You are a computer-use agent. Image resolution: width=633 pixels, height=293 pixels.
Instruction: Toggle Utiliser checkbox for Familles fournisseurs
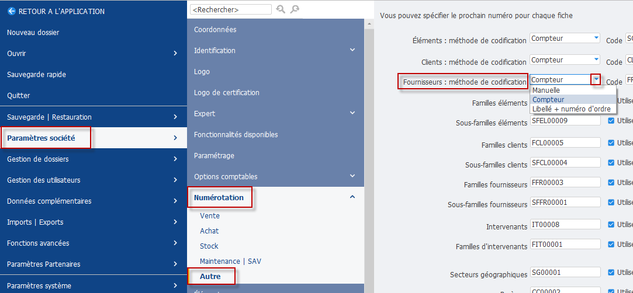[611, 183]
